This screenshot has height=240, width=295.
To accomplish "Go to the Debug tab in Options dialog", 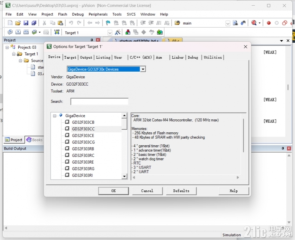I will point(193,58).
